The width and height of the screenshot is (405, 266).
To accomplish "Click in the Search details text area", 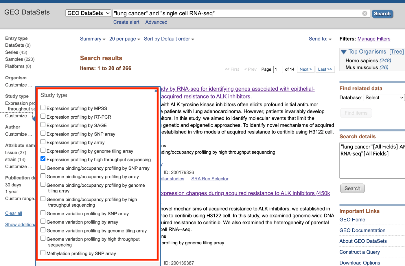I will pyautogui.click(x=372, y=160).
